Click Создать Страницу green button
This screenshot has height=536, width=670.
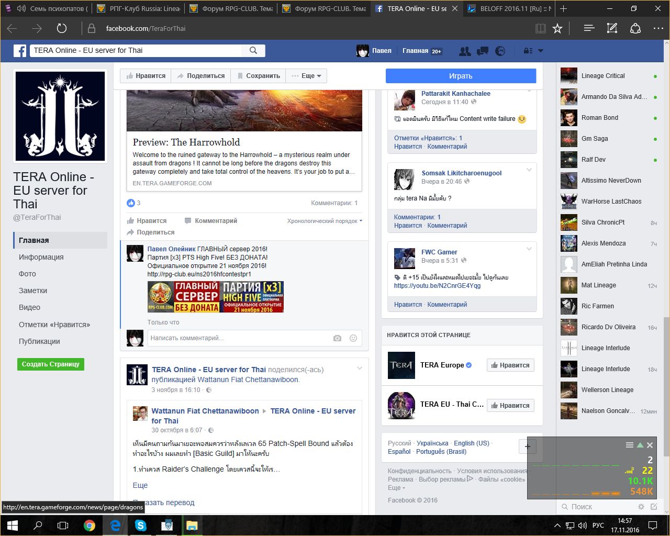[50, 364]
